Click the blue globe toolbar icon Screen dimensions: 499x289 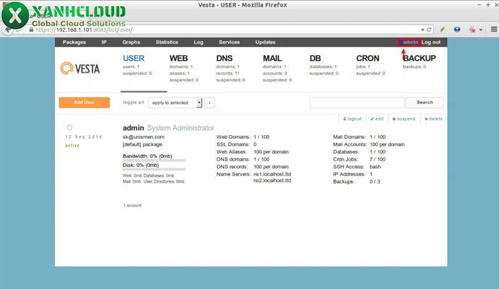[x=457, y=29]
